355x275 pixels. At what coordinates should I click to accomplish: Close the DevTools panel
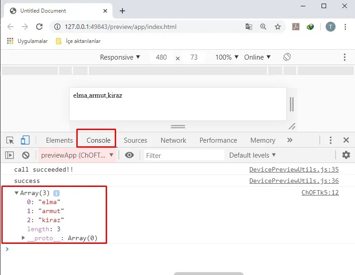pos(346,140)
